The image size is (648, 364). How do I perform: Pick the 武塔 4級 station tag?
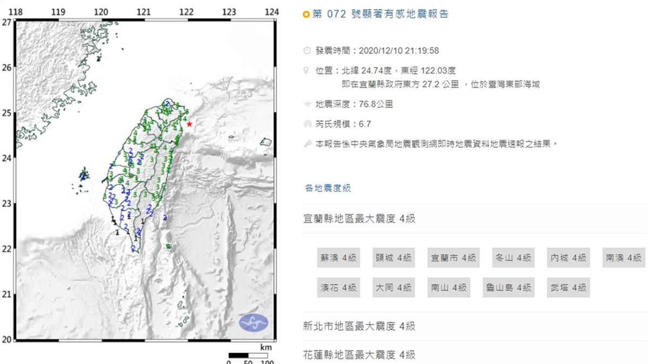tap(568, 287)
